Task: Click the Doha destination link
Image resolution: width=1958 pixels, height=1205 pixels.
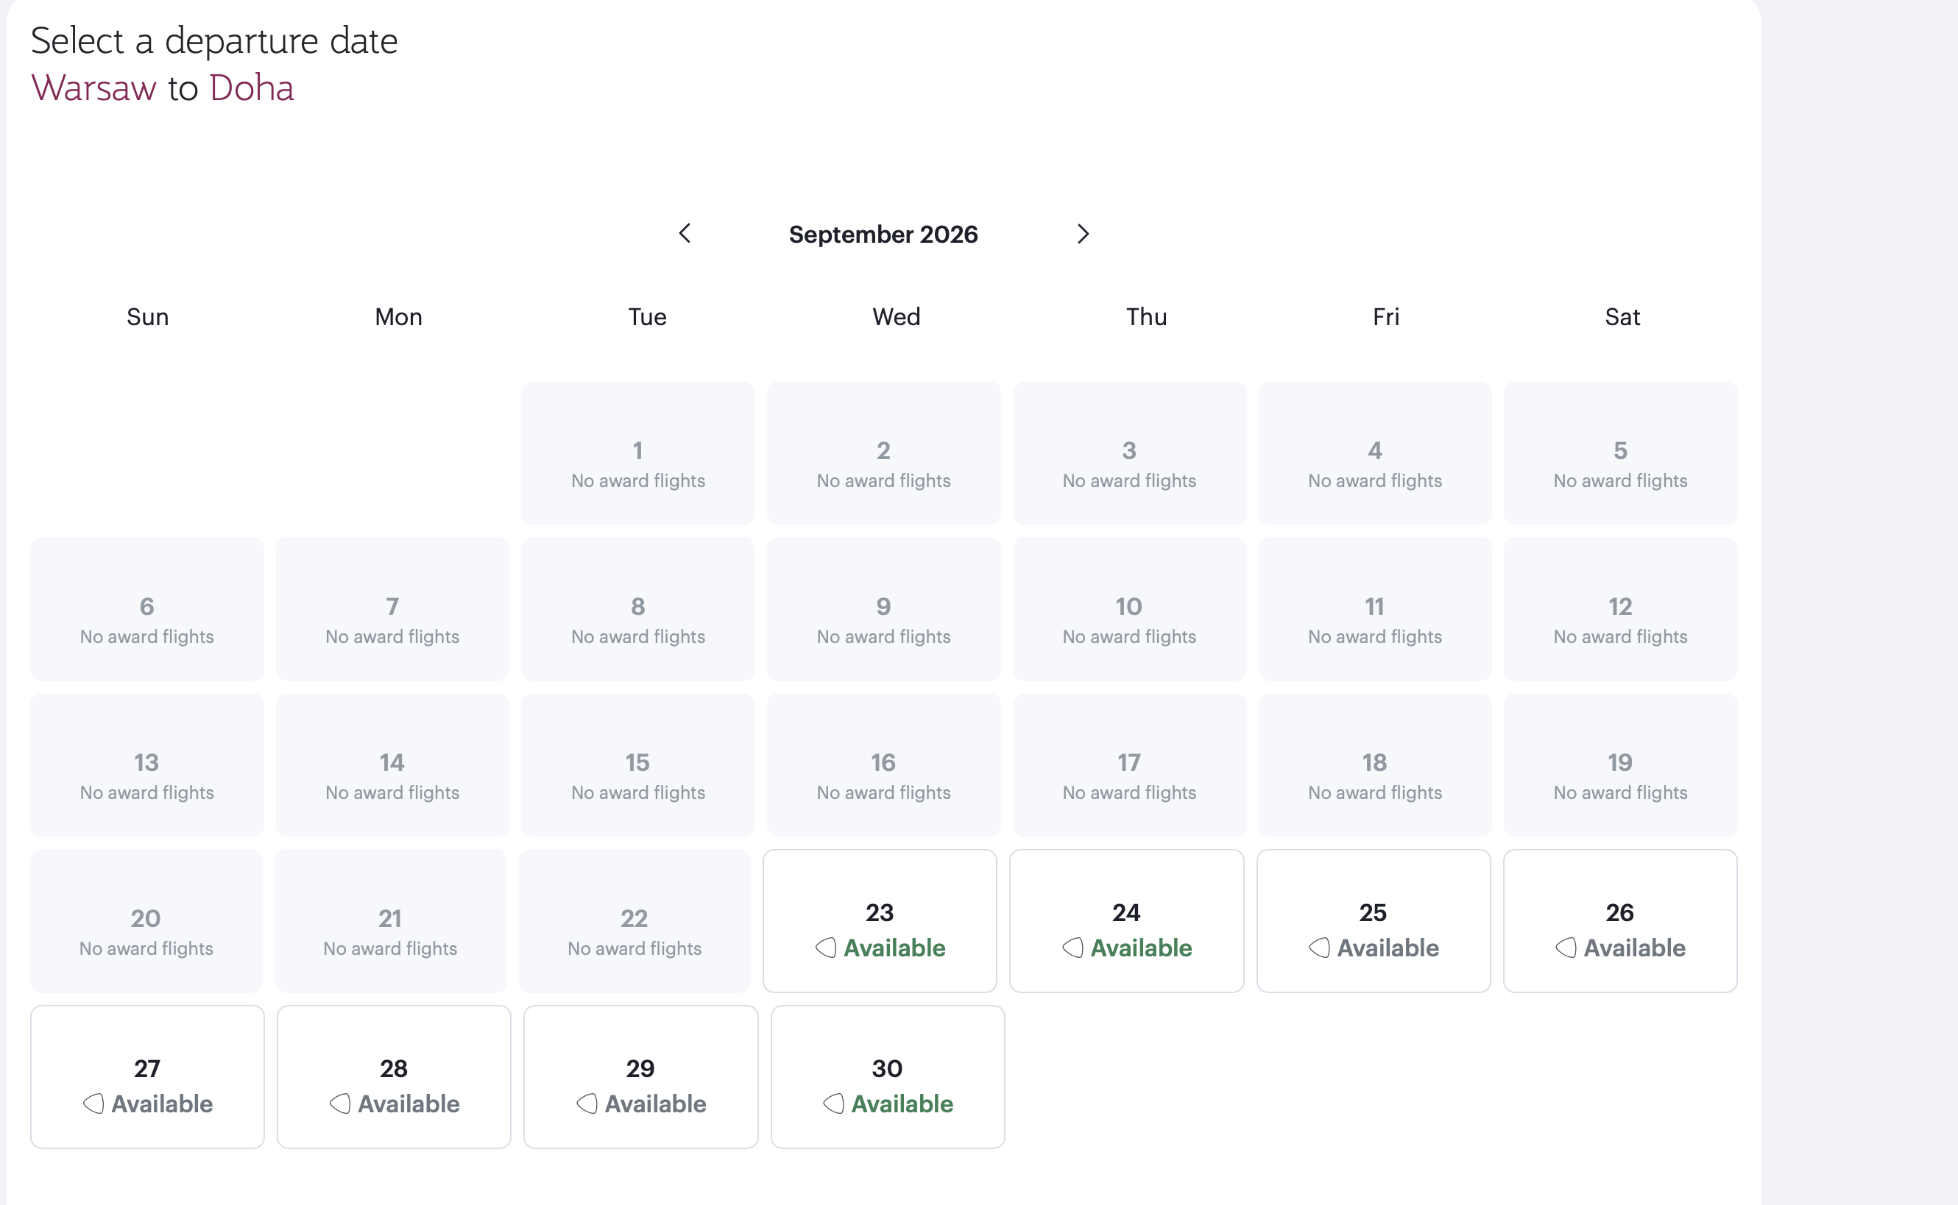Action: click(251, 88)
